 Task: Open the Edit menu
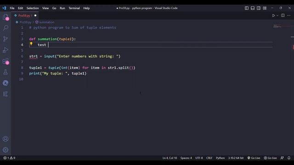pyautogui.click(x=20, y=8)
